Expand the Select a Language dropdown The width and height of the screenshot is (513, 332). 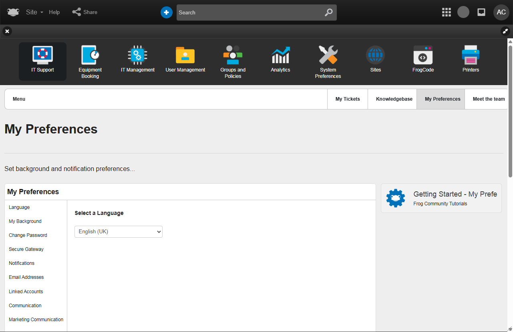click(119, 232)
